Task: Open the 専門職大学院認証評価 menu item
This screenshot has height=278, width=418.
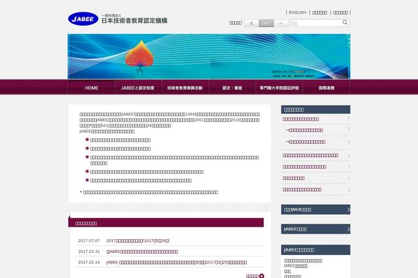Action: [279, 88]
